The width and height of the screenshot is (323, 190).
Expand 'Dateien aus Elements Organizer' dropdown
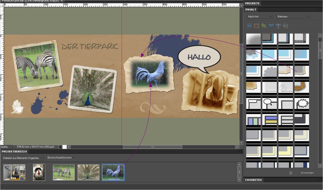pyautogui.click(x=23, y=158)
